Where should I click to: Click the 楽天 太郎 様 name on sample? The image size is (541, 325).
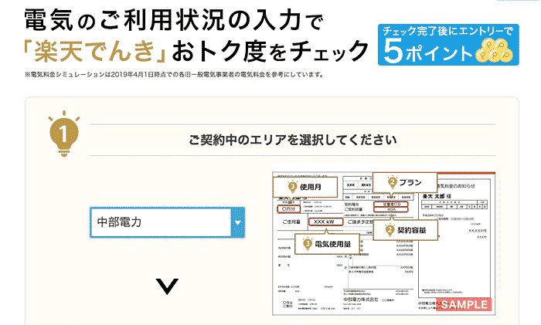click(x=437, y=196)
